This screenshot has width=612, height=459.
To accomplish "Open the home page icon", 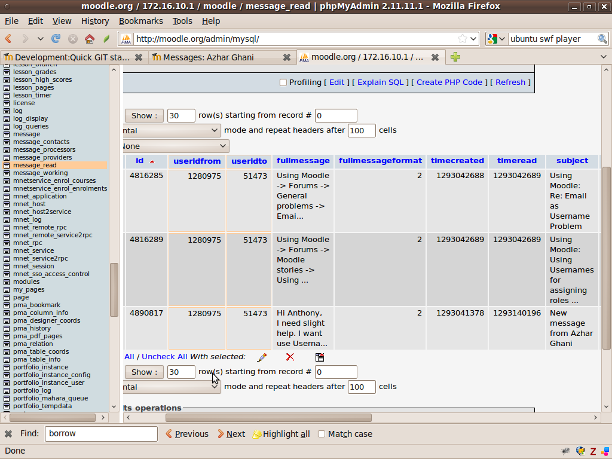I will pyautogui.click(x=90, y=39).
